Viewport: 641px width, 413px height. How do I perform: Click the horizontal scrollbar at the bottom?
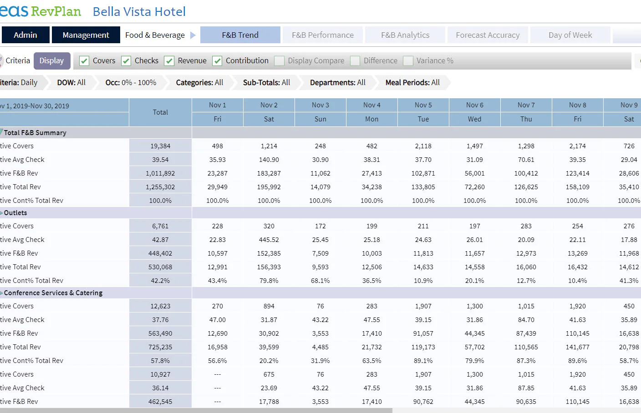[196, 410]
